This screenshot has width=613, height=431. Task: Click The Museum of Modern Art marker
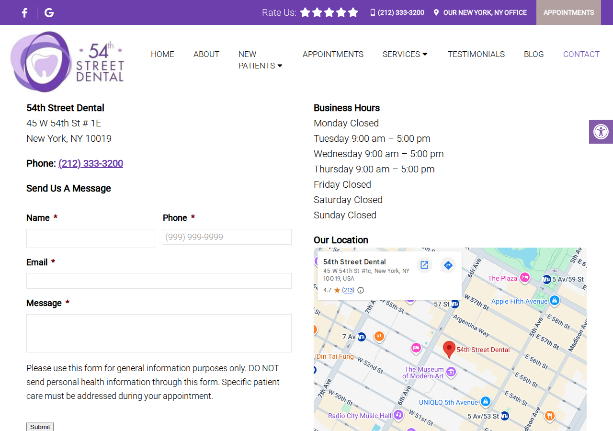tap(451, 372)
